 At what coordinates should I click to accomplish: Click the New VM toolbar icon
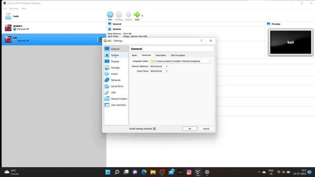coord(110,16)
